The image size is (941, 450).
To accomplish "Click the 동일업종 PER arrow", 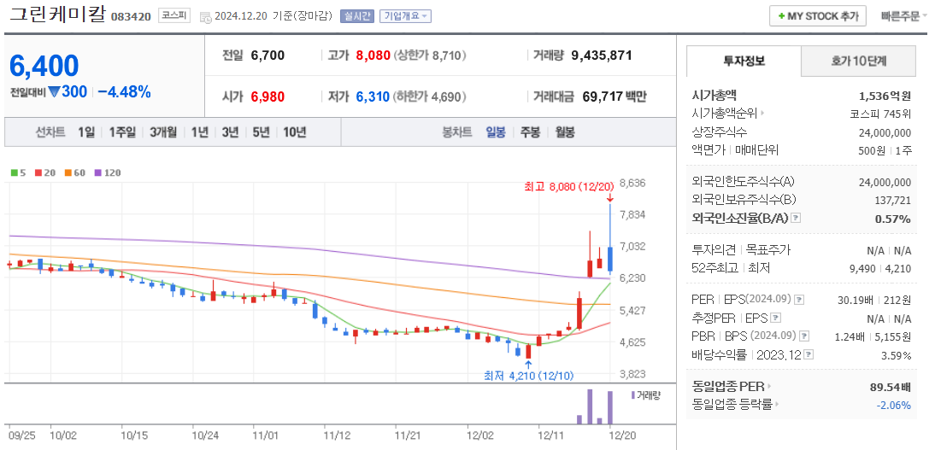I will pos(770,386).
